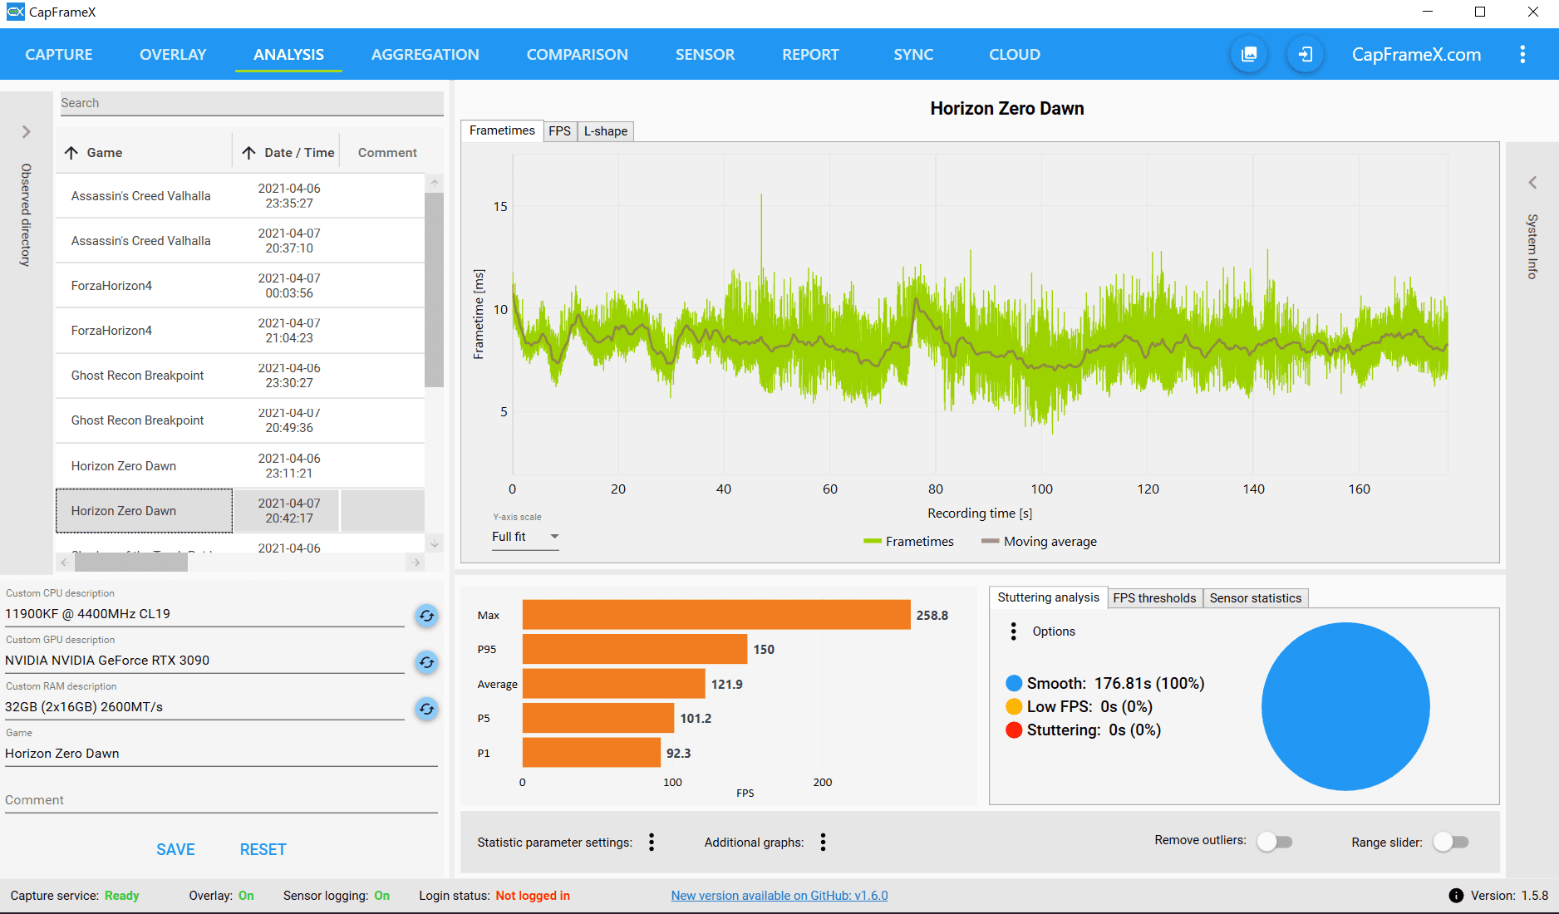1559x914 pixels.
Task: Select Assassin's Creed Valhalla 2021-04-06 record
Action: [x=240, y=196]
